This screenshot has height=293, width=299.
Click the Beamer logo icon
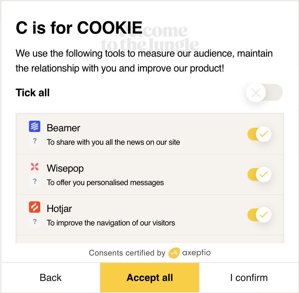[x=35, y=126]
